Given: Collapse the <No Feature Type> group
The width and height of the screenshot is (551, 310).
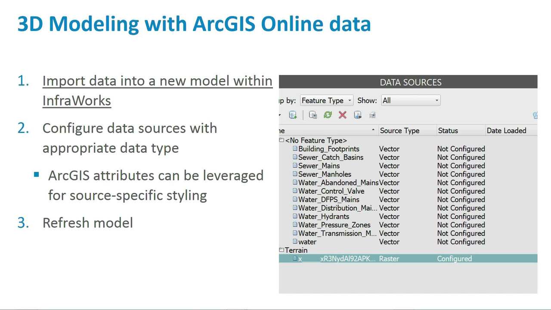Looking at the screenshot, I should 282,140.
